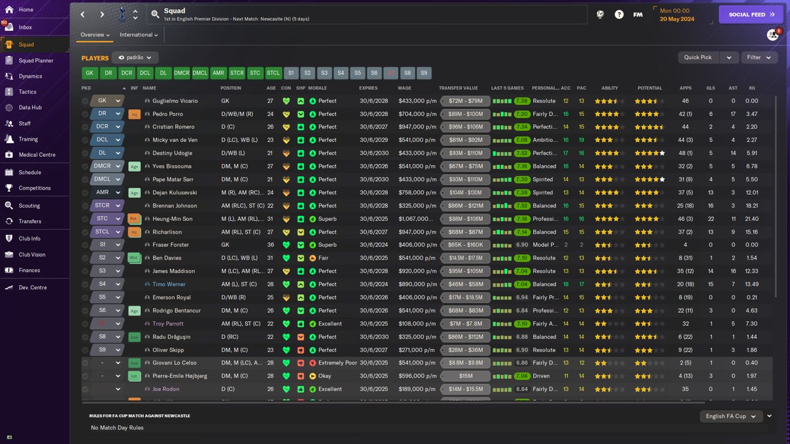Go forward with the right arrow icon

pyautogui.click(x=102, y=14)
